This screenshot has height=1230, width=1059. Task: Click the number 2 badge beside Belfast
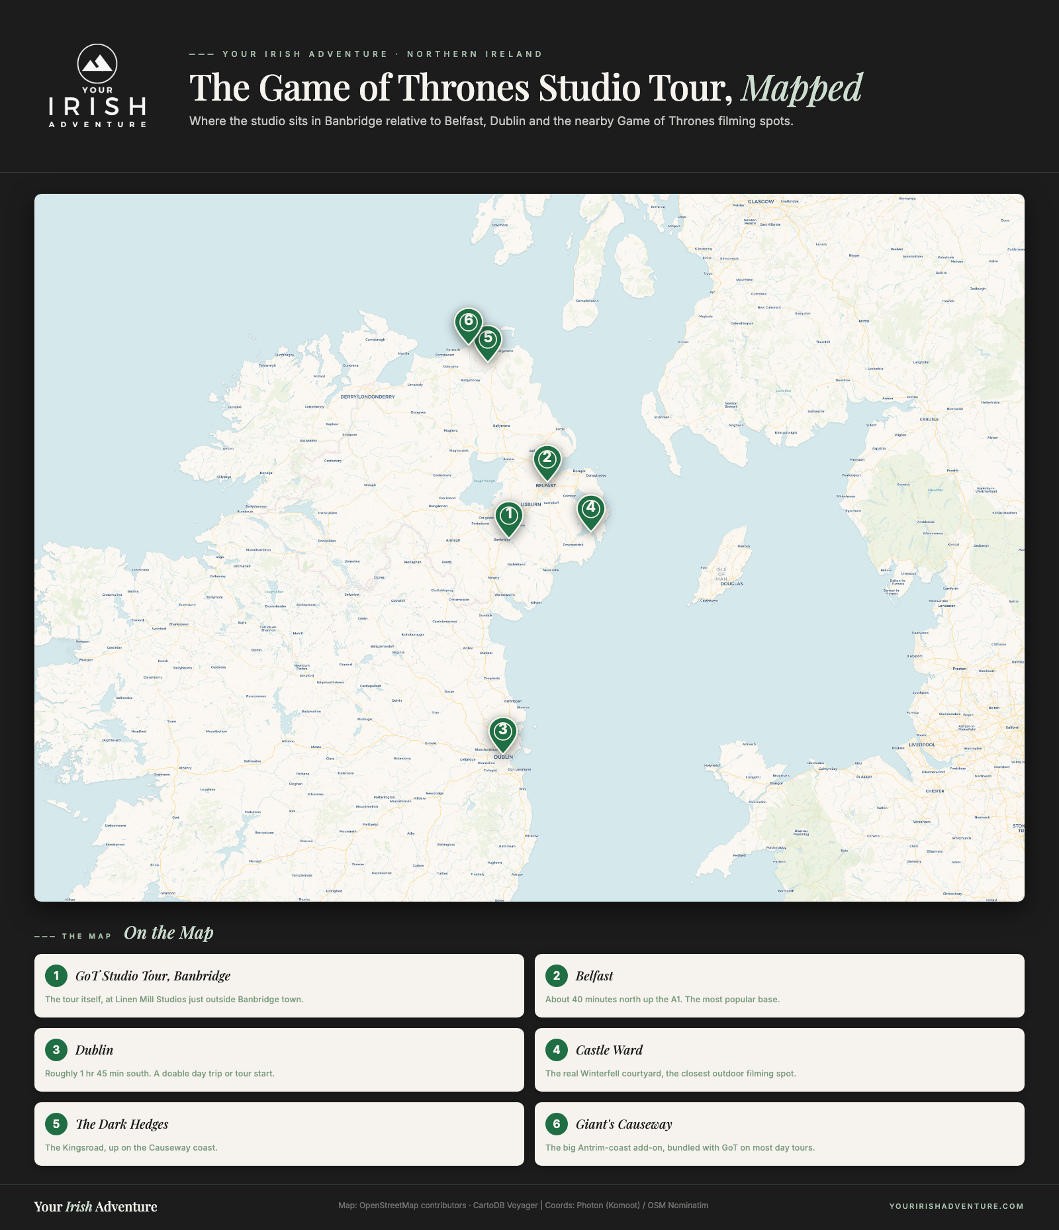coord(557,975)
